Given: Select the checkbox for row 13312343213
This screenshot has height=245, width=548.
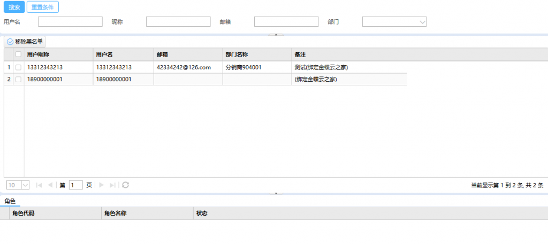Looking at the screenshot, I should [19, 67].
